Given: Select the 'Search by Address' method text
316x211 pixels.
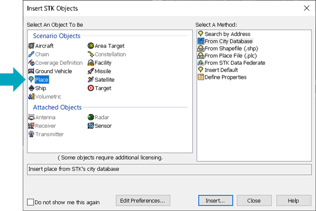Looking at the screenshot, I should coord(228,34).
